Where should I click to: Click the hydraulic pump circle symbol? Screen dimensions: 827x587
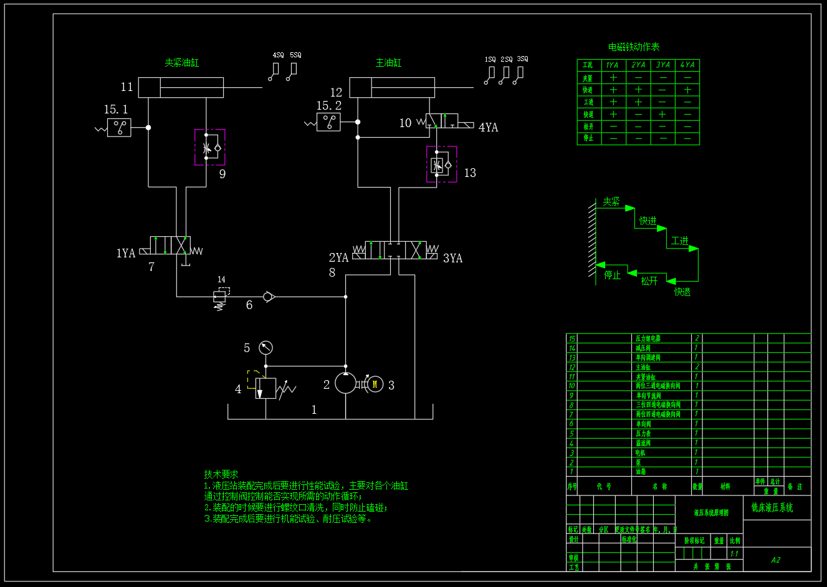pos(345,383)
